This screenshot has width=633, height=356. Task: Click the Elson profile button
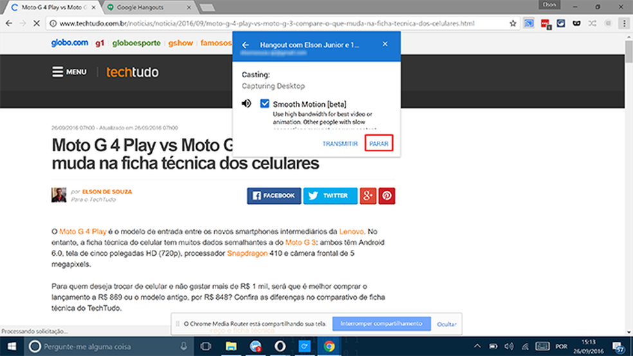(x=549, y=5)
